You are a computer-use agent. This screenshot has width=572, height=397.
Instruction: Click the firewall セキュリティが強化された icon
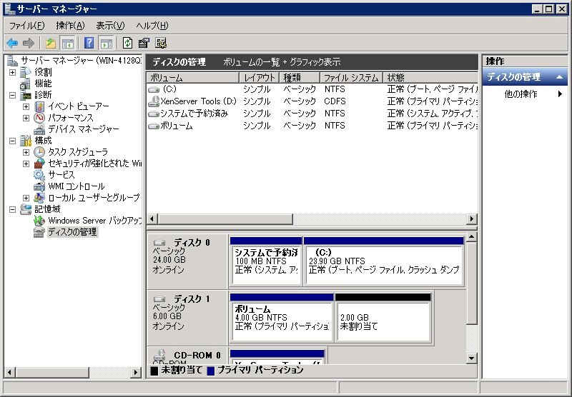tap(39, 164)
